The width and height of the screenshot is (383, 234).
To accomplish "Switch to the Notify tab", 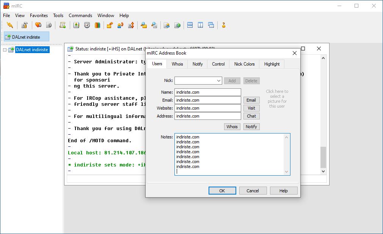I will pyautogui.click(x=198, y=64).
